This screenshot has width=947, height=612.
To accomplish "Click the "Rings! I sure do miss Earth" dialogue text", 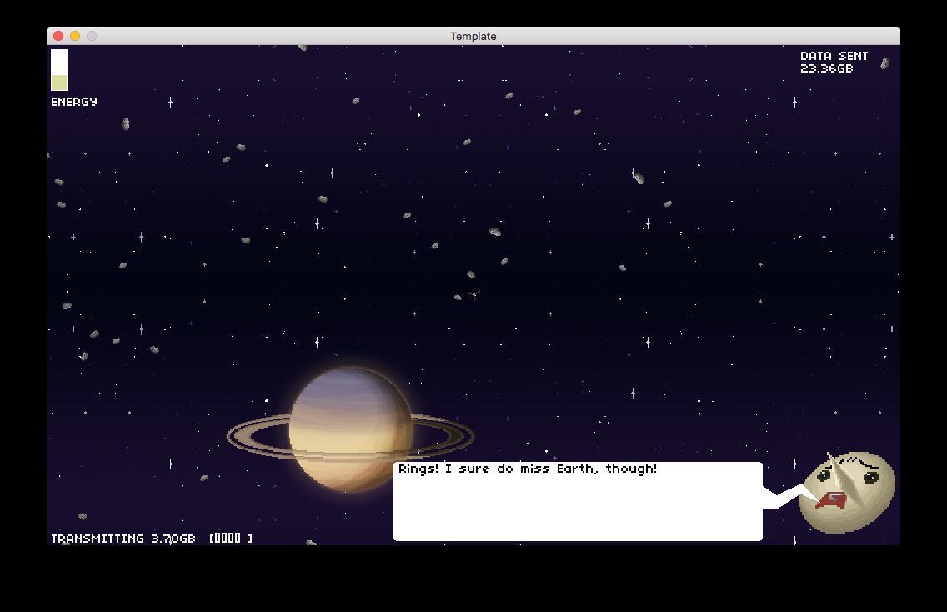I will click(528, 469).
